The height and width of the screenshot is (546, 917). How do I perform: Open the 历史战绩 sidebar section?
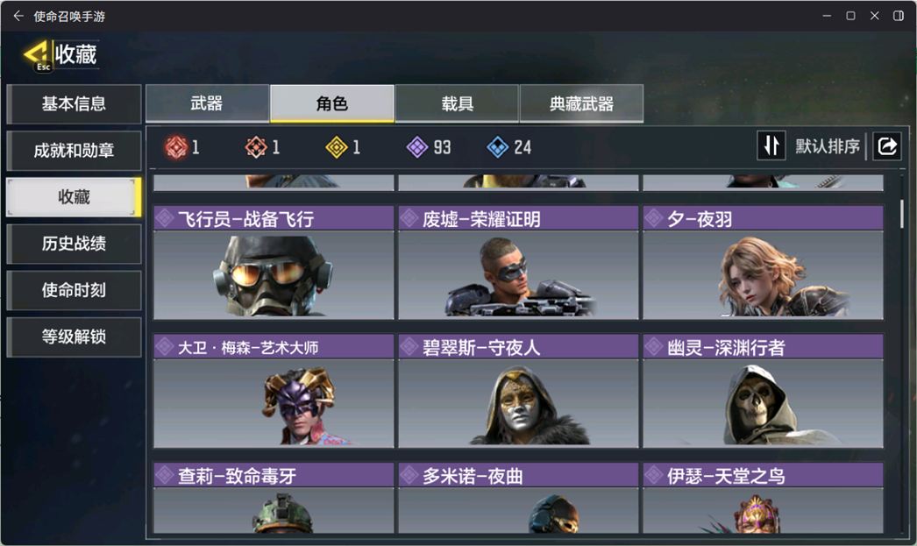[74, 243]
